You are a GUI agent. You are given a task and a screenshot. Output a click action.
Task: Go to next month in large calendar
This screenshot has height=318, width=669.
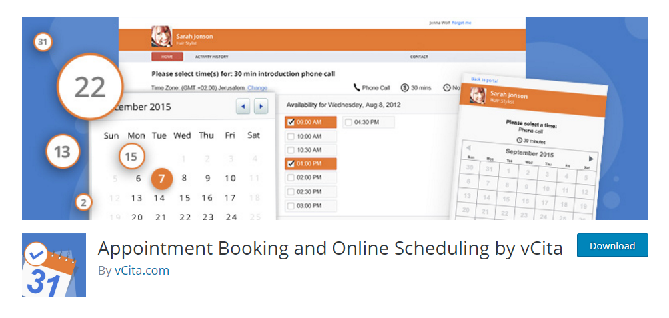click(x=261, y=106)
